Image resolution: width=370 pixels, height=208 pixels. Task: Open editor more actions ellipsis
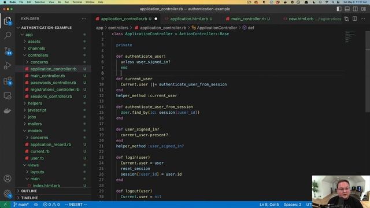click(x=362, y=19)
